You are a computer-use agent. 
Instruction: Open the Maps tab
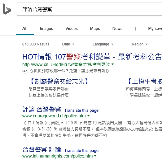coord(95,28)
